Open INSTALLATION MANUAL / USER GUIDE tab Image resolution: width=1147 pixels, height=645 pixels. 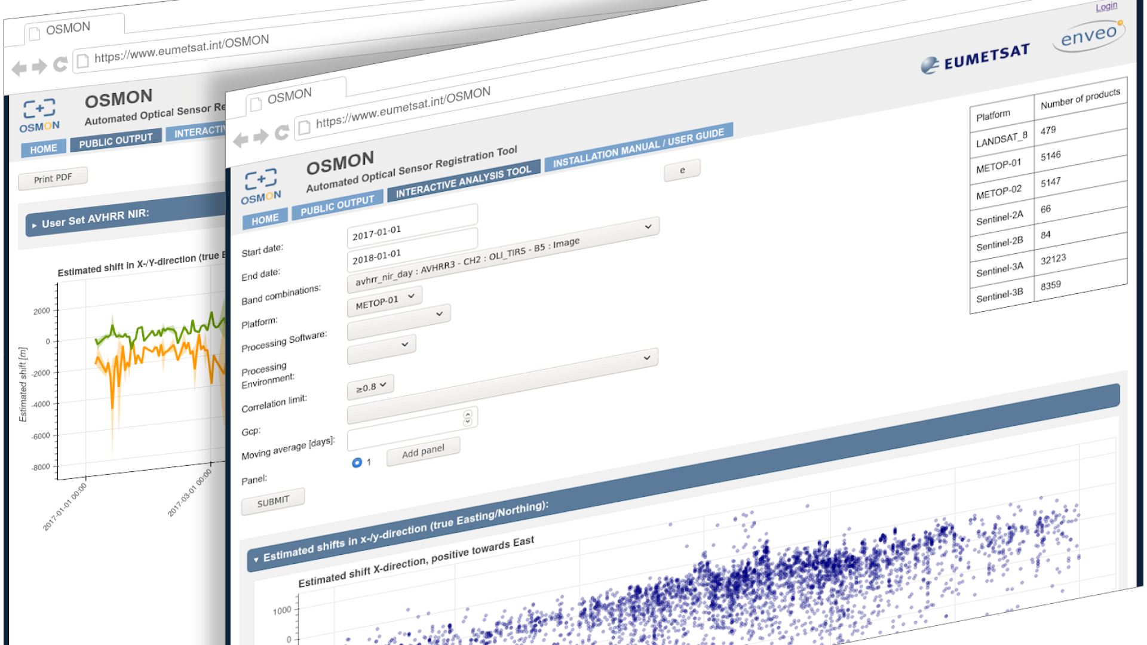coord(638,146)
